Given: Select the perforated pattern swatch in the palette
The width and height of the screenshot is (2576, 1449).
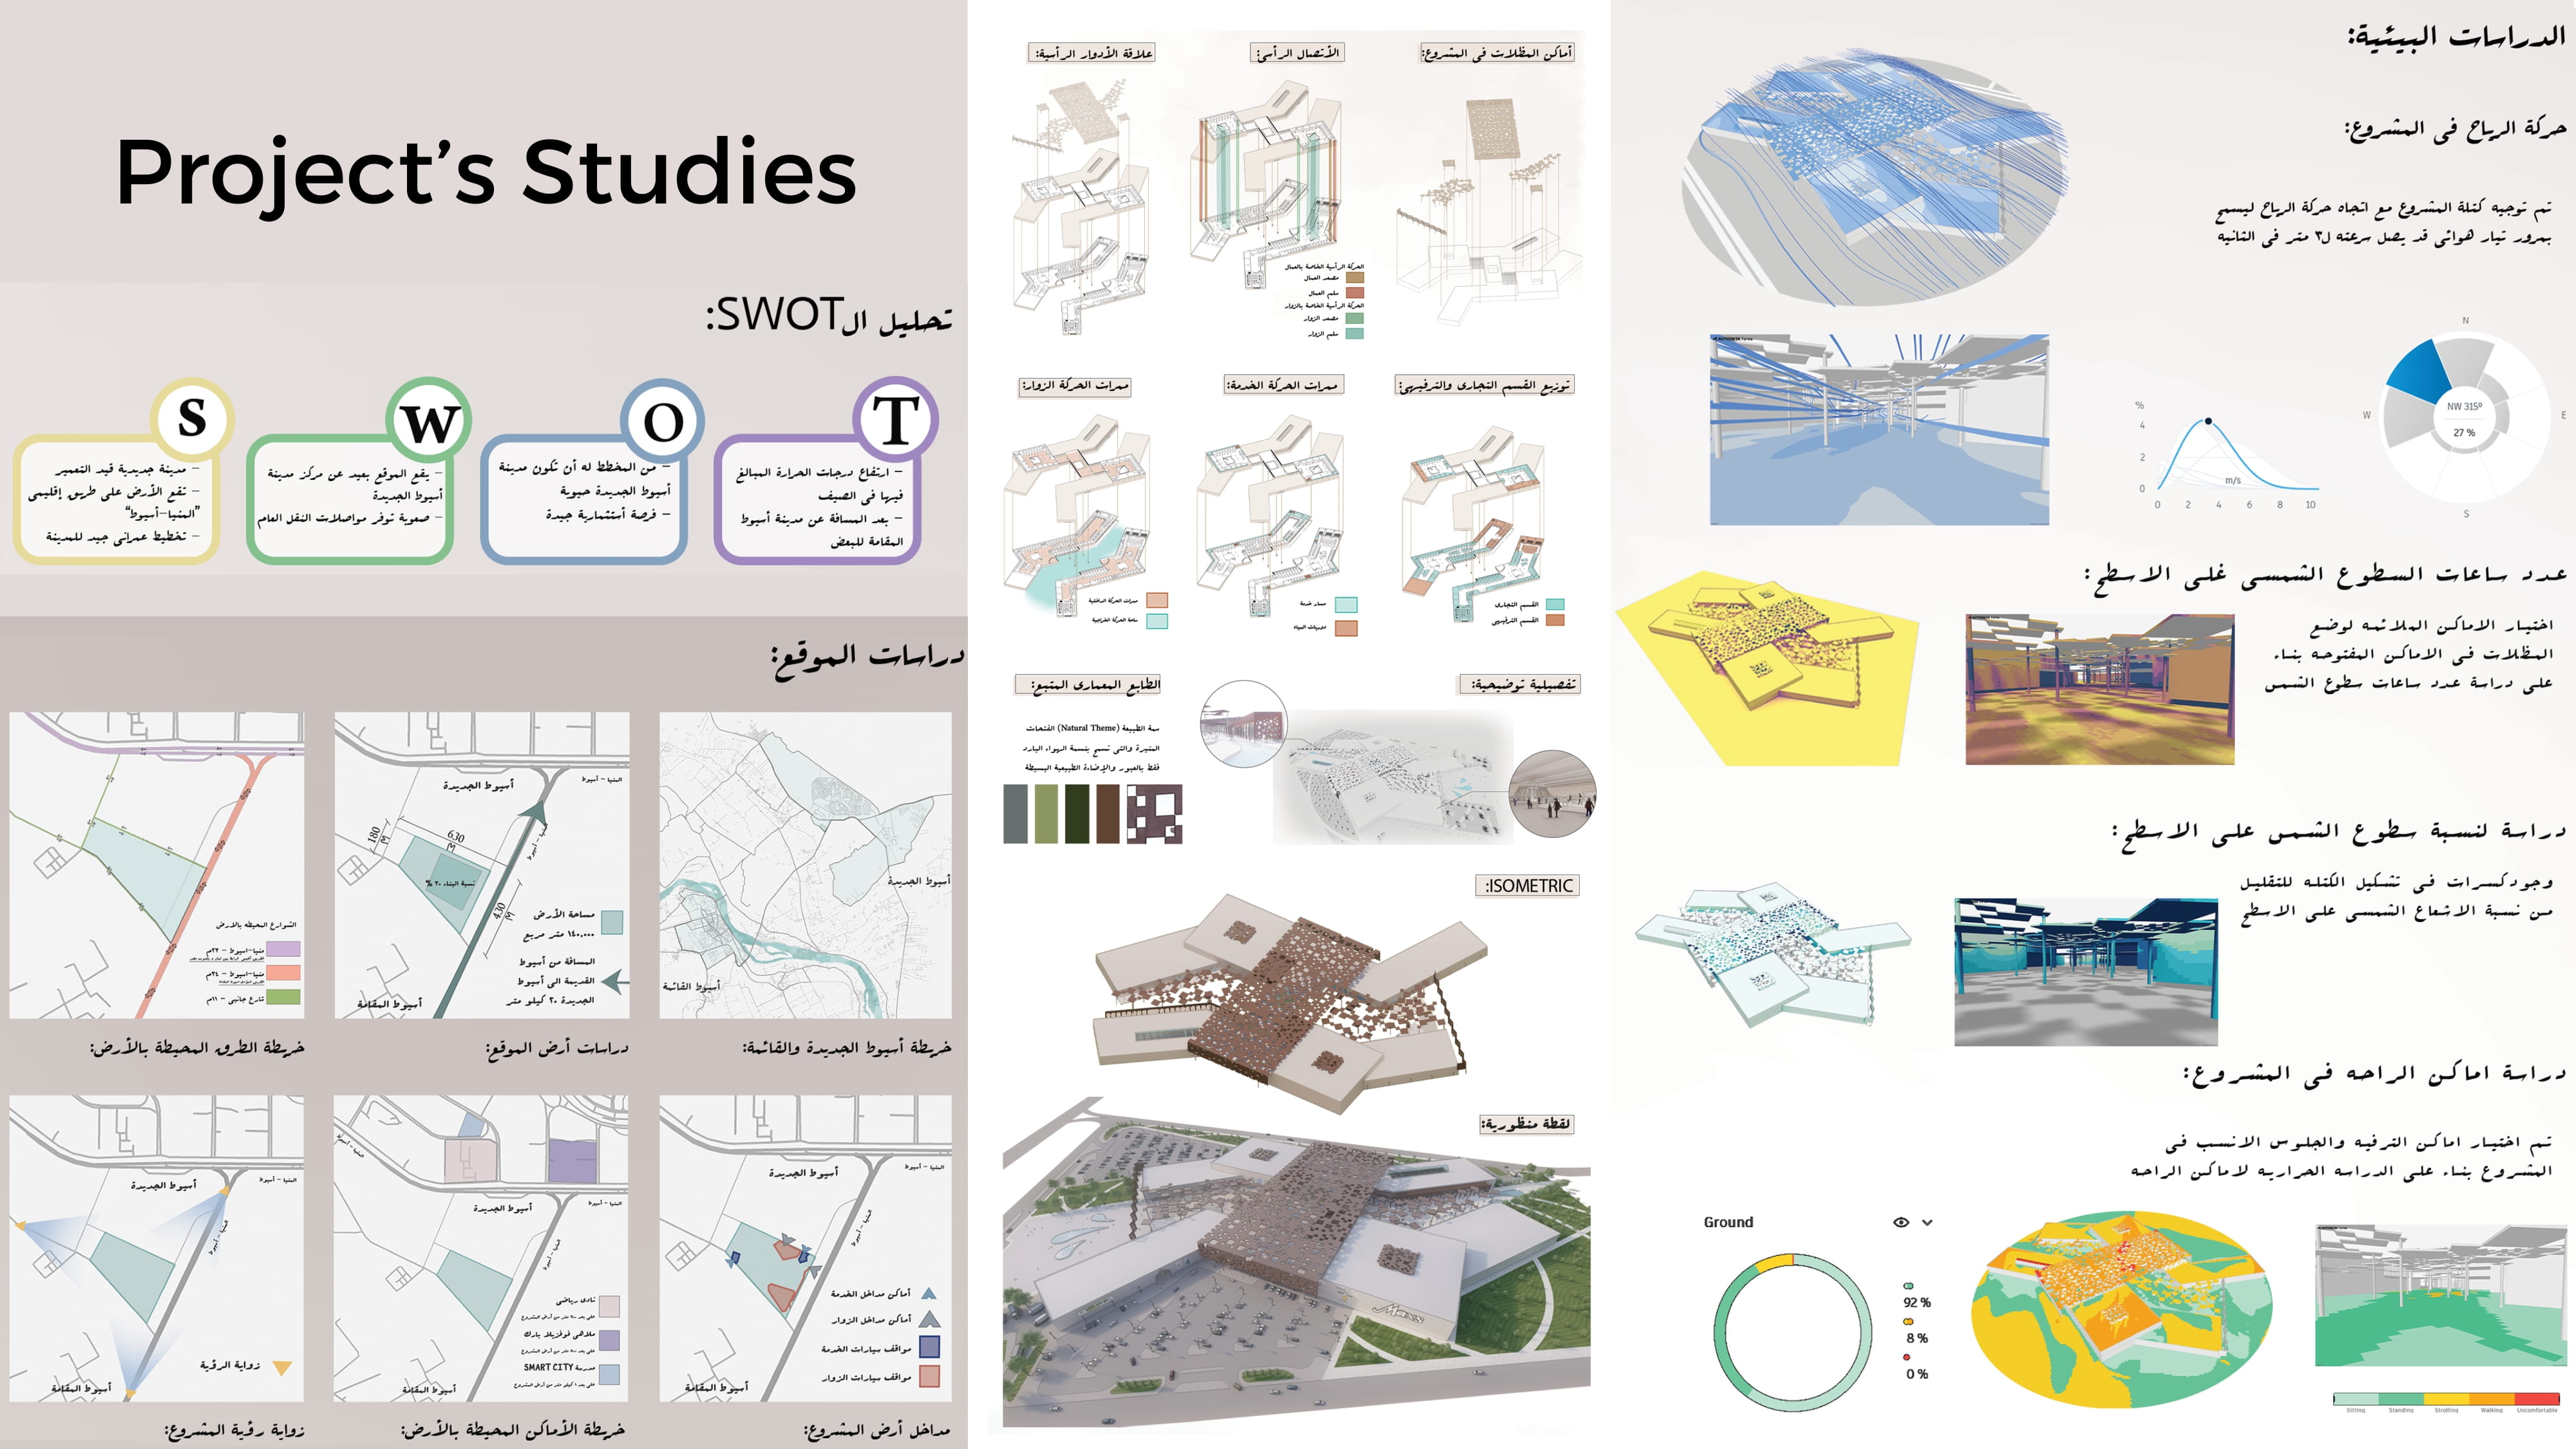Looking at the screenshot, I should 1154,814.
